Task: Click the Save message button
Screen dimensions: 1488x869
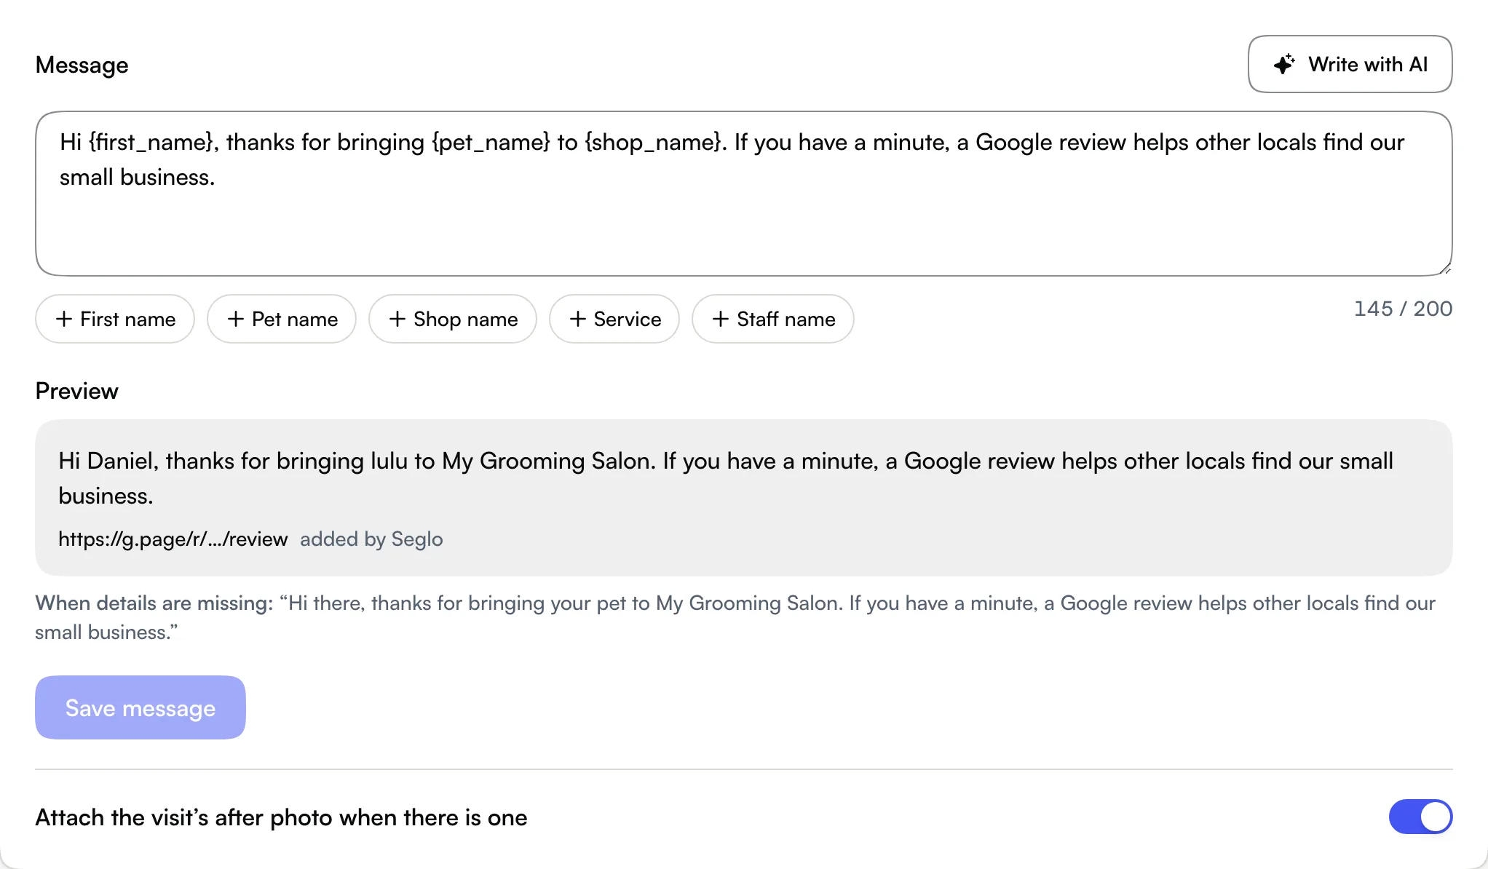Action: (x=141, y=707)
